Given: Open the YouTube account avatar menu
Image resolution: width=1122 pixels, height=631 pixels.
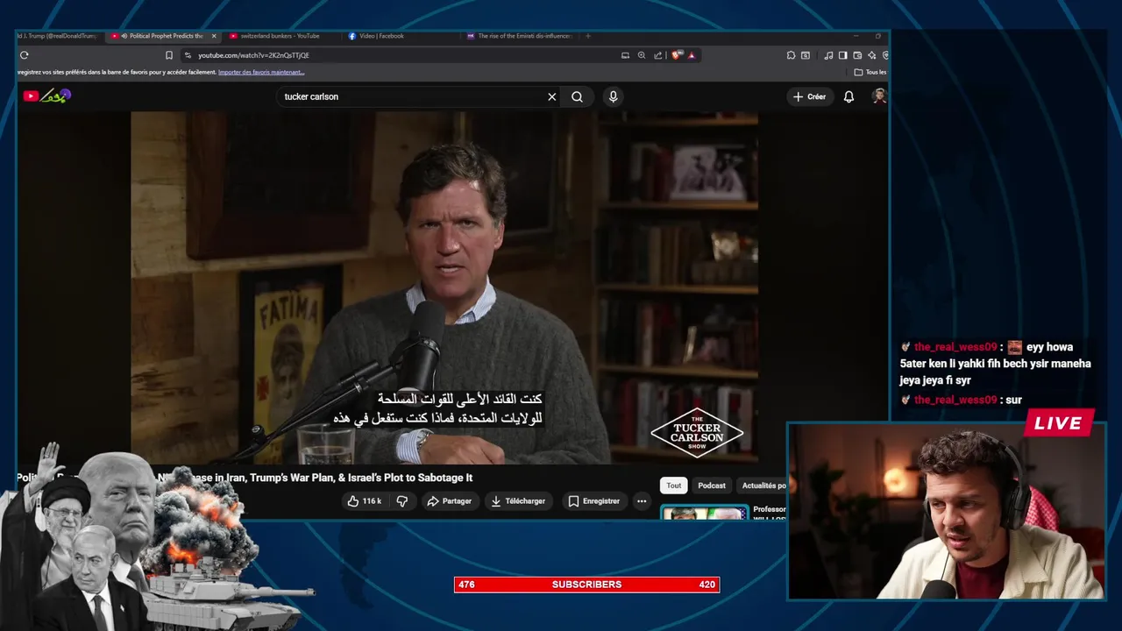Looking at the screenshot, I should point(879,96).
